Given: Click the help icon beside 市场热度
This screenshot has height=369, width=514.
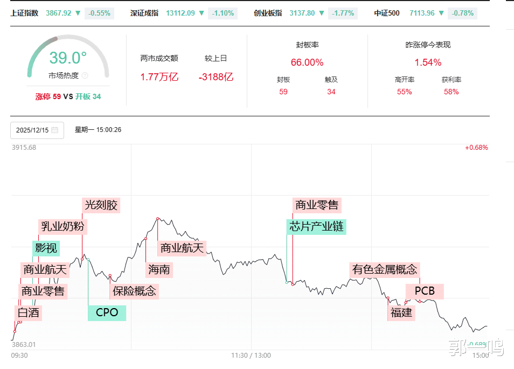Looking at the screenshot, I should [x=85, y=76].
